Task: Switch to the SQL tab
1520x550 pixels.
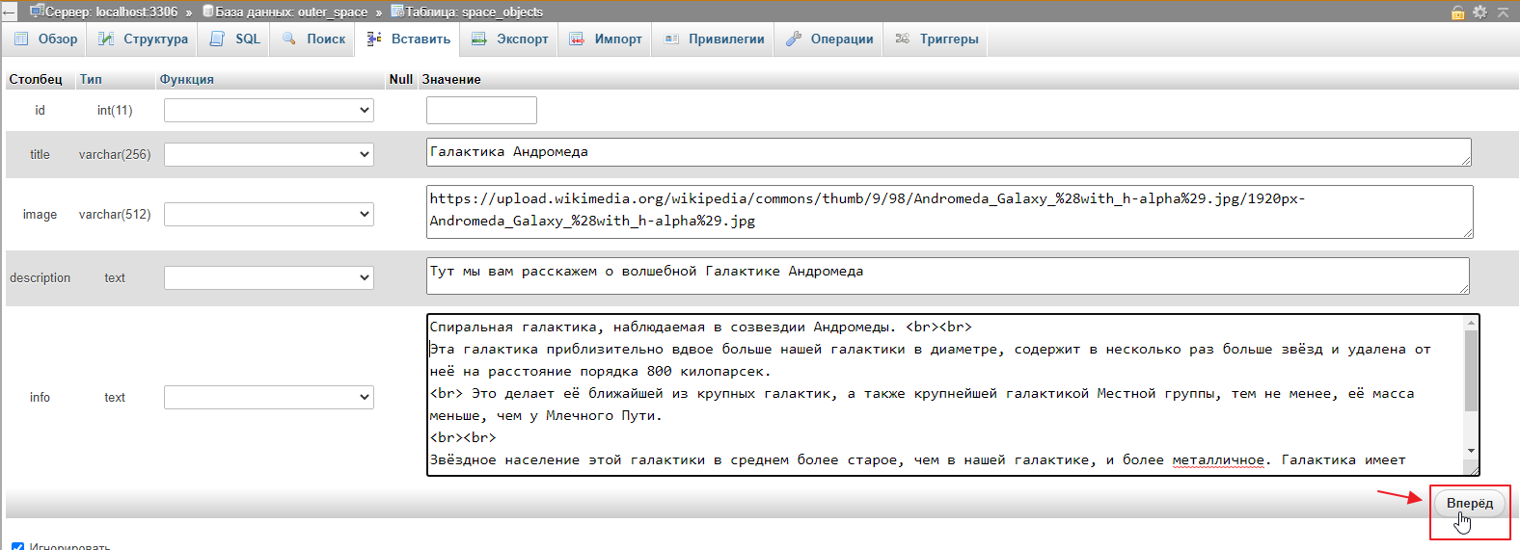Action: [235, 39]
